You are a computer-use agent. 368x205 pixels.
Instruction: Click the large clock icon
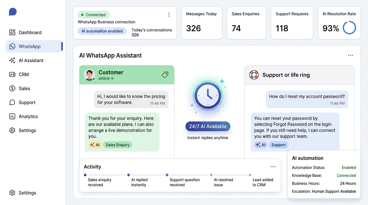208,95
